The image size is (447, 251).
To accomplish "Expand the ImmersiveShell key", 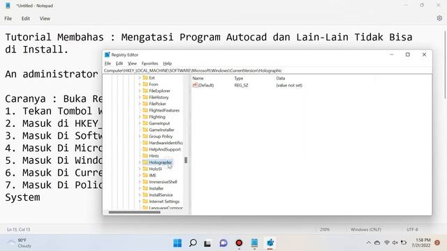I will point(140,182).
